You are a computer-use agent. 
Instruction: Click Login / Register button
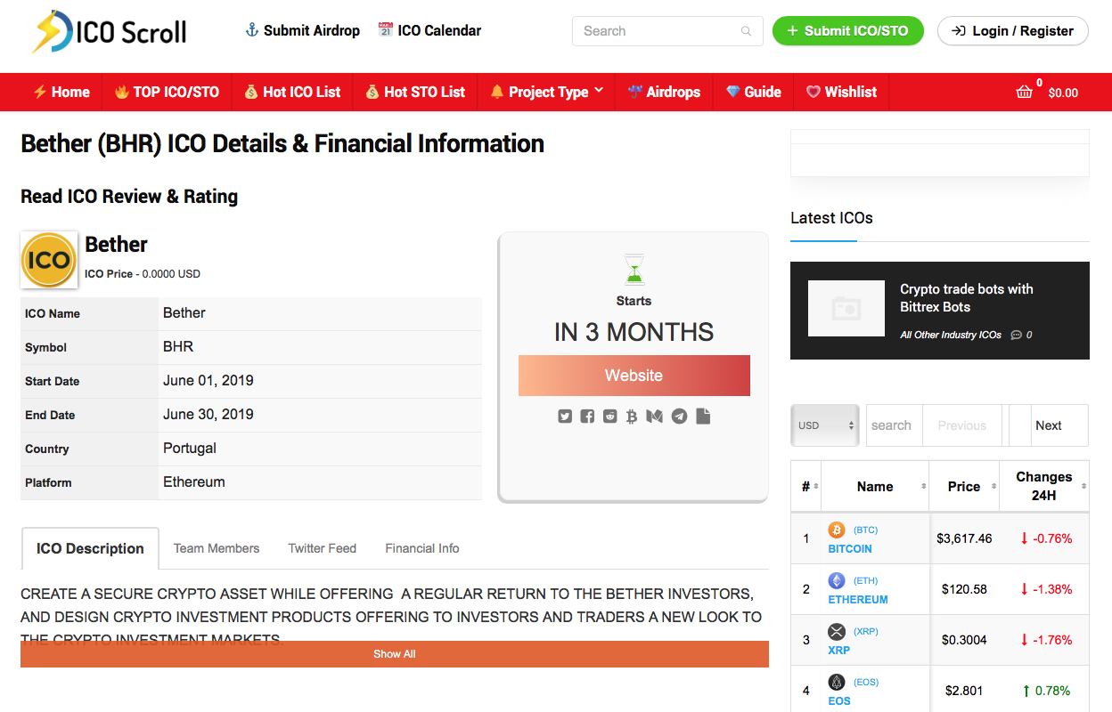(x=1013, y=31)
